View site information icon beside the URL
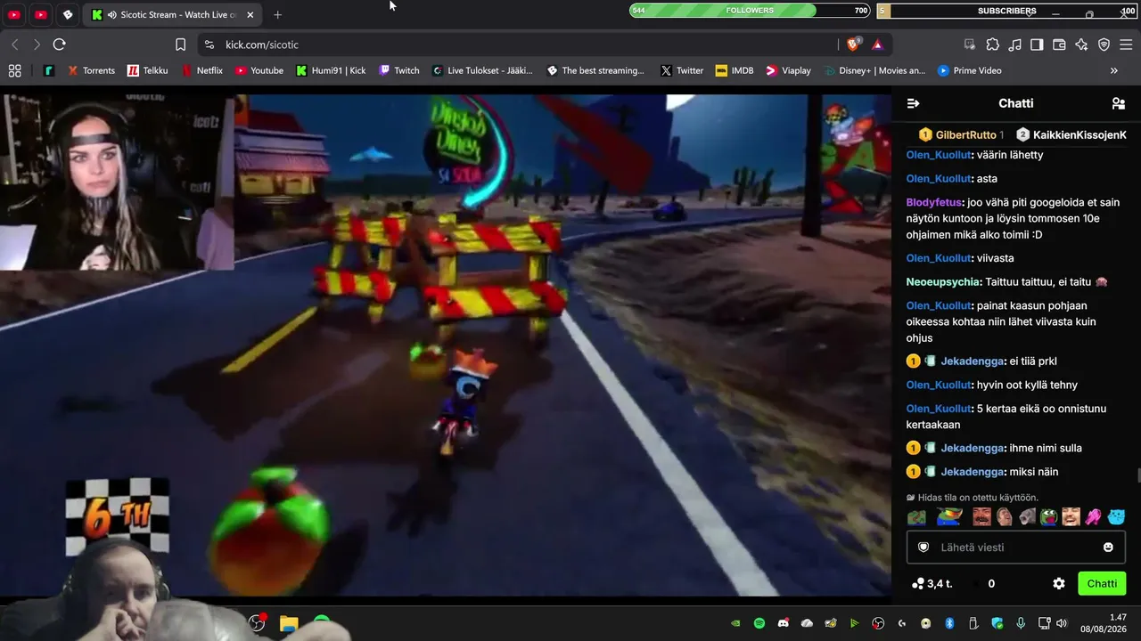Screen dimensions: 1141x641 pyautogui.click(x=209, y=45)
